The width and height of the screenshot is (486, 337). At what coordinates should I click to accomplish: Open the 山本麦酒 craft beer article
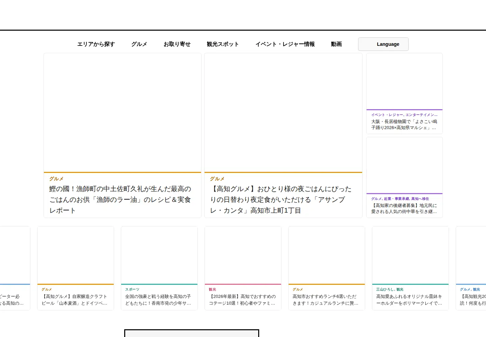point(75,300)
